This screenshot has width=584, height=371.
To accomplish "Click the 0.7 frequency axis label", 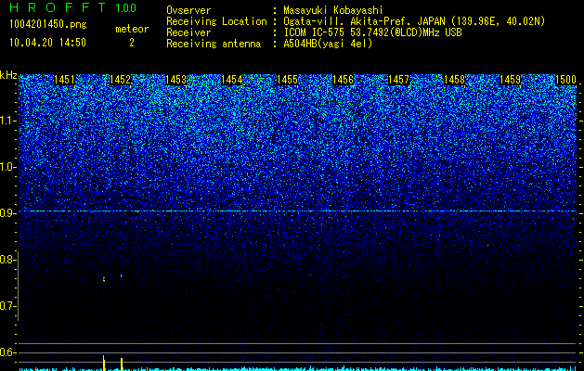I will 7,306.
